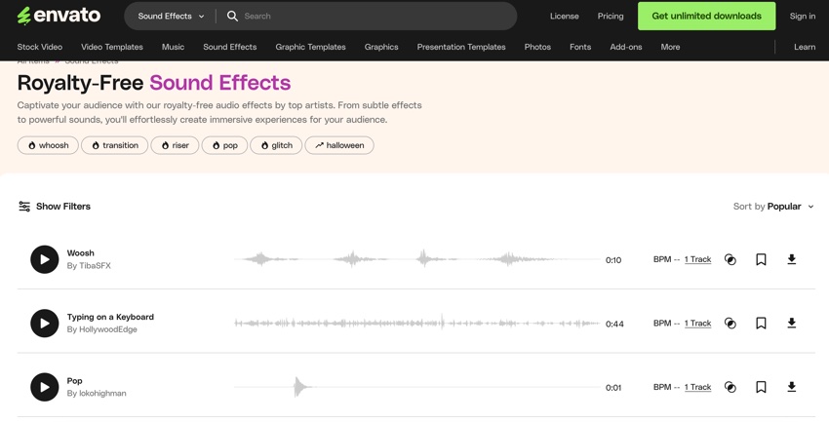The image size is (829, 422).
Task: Find similar items for Woosh
Action: click(x=730, y=259)
